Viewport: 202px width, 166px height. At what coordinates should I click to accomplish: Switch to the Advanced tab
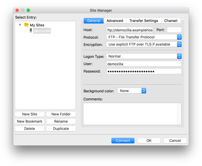coord(115,21)
